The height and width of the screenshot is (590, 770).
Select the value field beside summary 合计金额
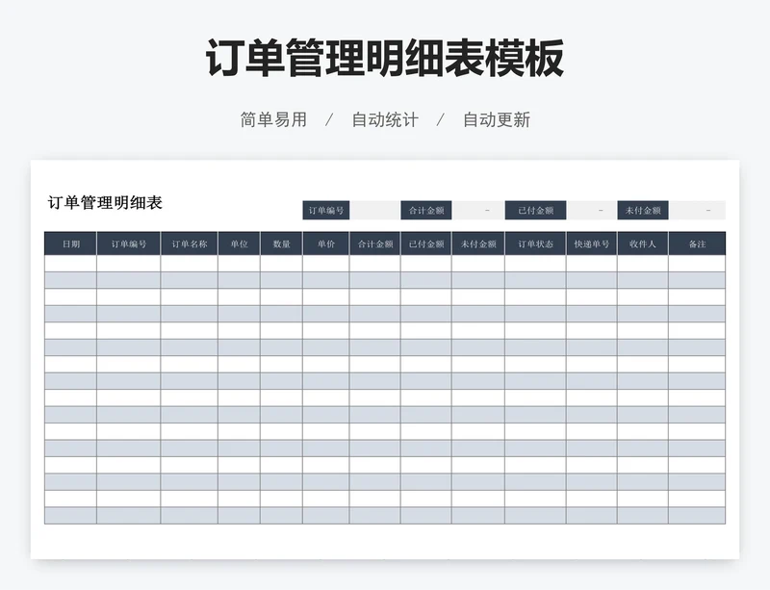[478, 210]
